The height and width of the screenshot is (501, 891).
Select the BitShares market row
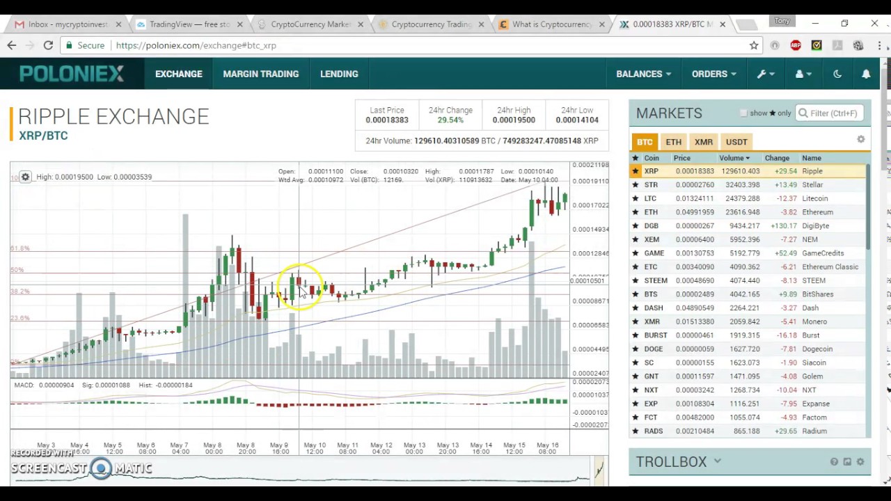click(748, 294)
